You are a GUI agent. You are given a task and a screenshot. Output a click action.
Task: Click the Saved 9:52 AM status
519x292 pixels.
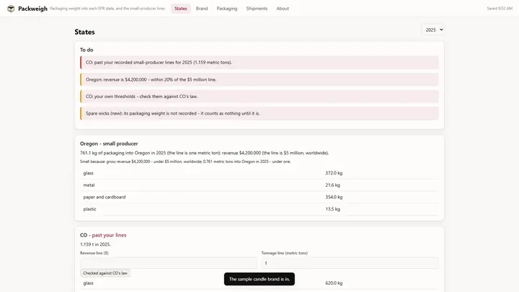click(x=500, y=9)
